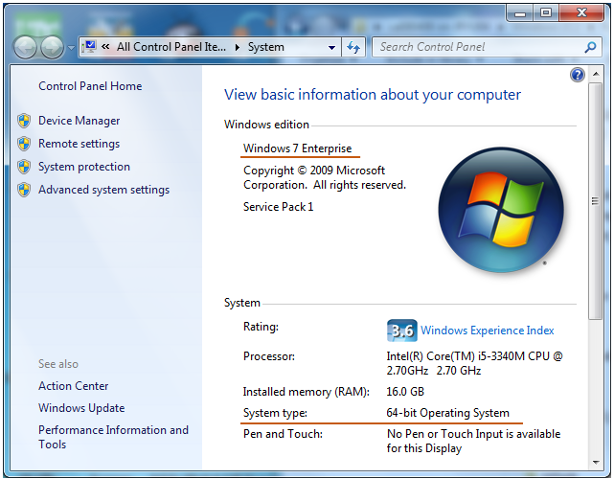
Task: Open Device Manager link
Action: click(x=80, y=121)
